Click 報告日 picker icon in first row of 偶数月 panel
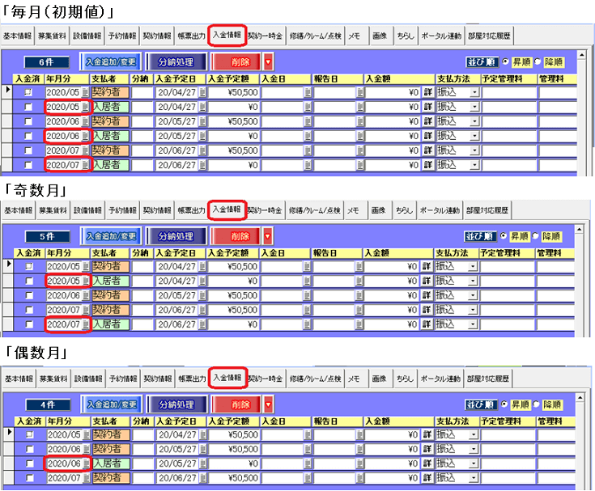Viewport: 595px width, 491px height. tap(360, 434)
